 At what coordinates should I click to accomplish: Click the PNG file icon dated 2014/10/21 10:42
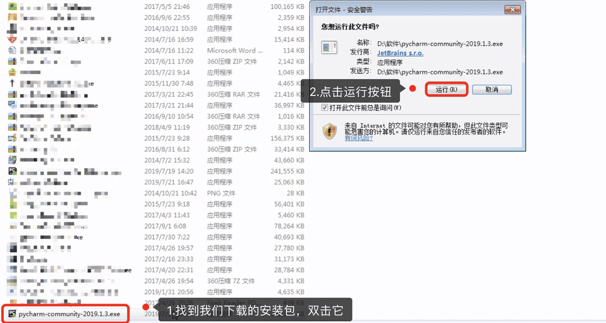12,193
